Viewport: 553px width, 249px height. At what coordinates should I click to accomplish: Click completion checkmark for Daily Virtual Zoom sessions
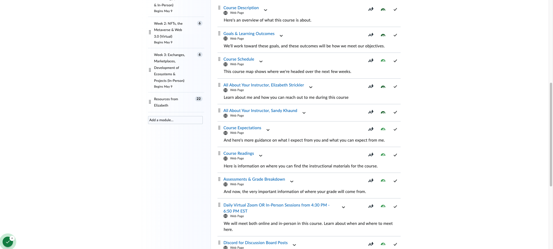(395, 206)
